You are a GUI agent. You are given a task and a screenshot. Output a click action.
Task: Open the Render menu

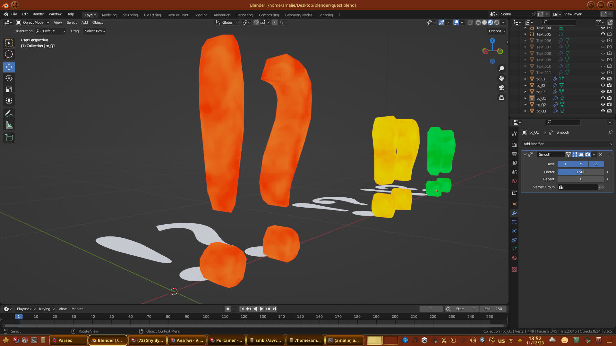(x=38, y=14)
